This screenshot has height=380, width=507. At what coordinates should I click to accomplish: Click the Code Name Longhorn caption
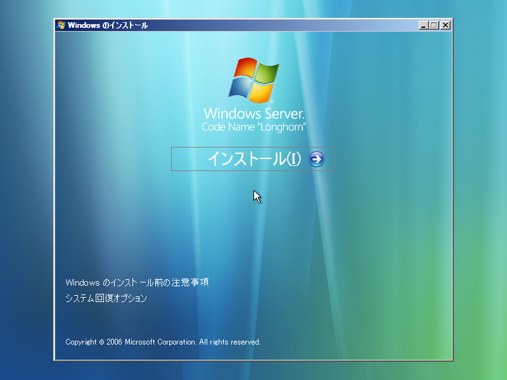click(253, 127)
